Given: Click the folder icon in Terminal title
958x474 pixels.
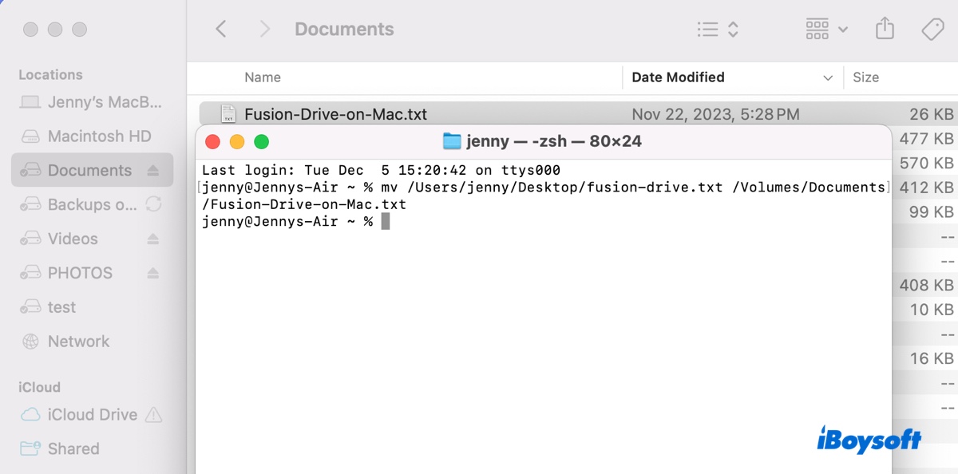Looking at the screenshot, I should 452,142.
